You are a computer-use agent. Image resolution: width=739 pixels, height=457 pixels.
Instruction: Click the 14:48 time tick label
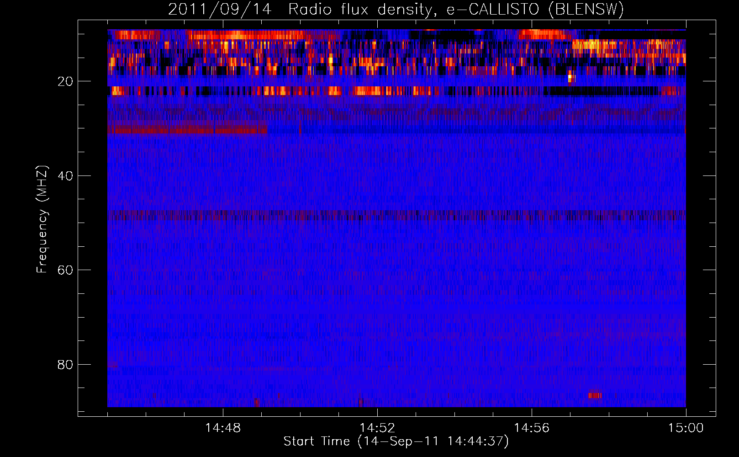(223, 428)
